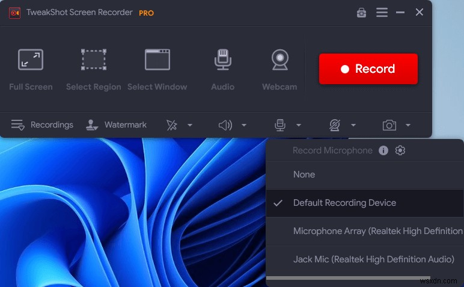Viewport: 464px width, 287px height.
Task: Select the Audio recording mode
Action: pyautogui.click(x=223, y=70)
